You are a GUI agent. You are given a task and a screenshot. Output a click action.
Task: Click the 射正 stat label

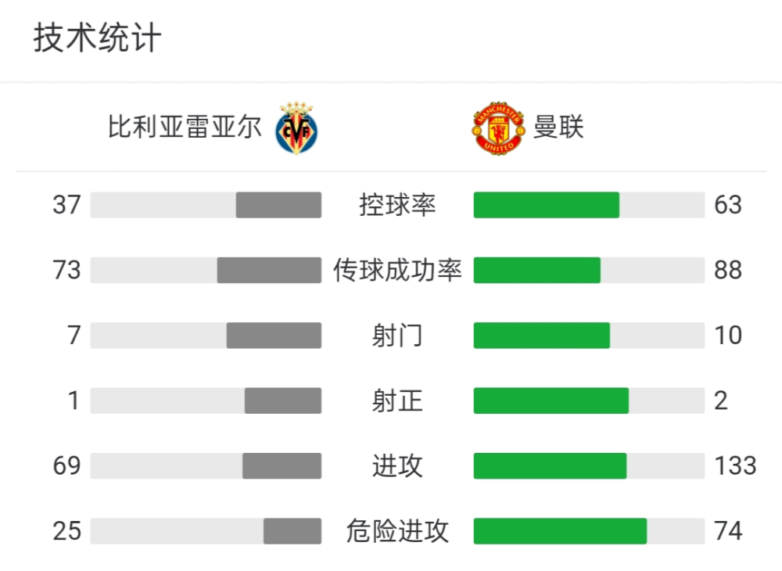click(x=397, y=401)
